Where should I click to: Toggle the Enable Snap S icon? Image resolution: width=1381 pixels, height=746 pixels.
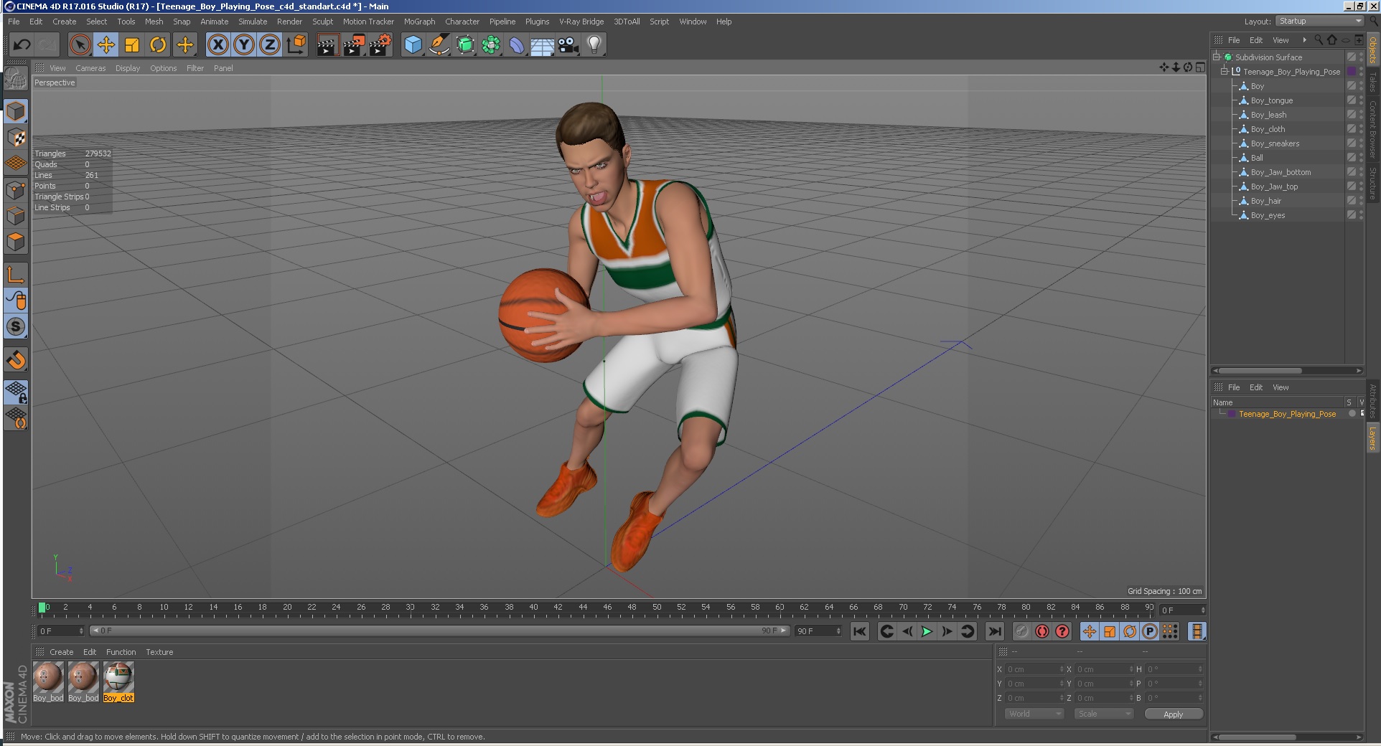coord(16,326)
